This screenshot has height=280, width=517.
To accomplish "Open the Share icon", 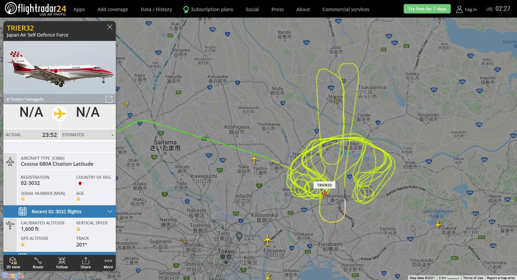I will 86,263.
